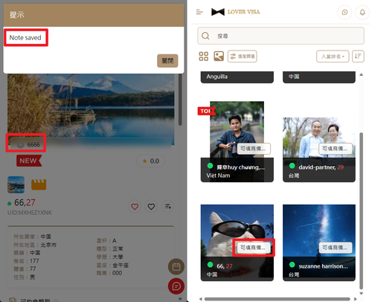372x302 pixels.
Task: Switch to photo view layout
Action: tap(219, 57)
